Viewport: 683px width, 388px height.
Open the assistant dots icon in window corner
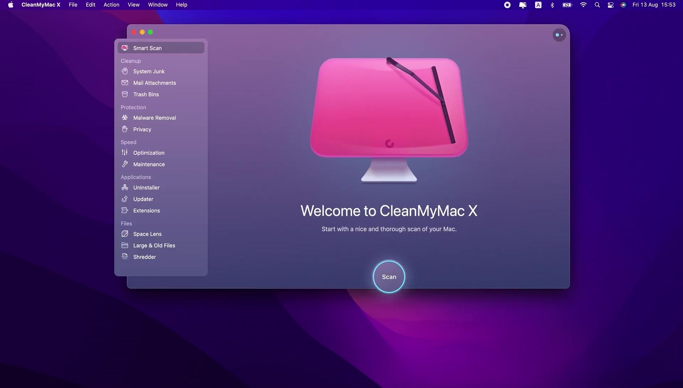click(x=559, y=35)
